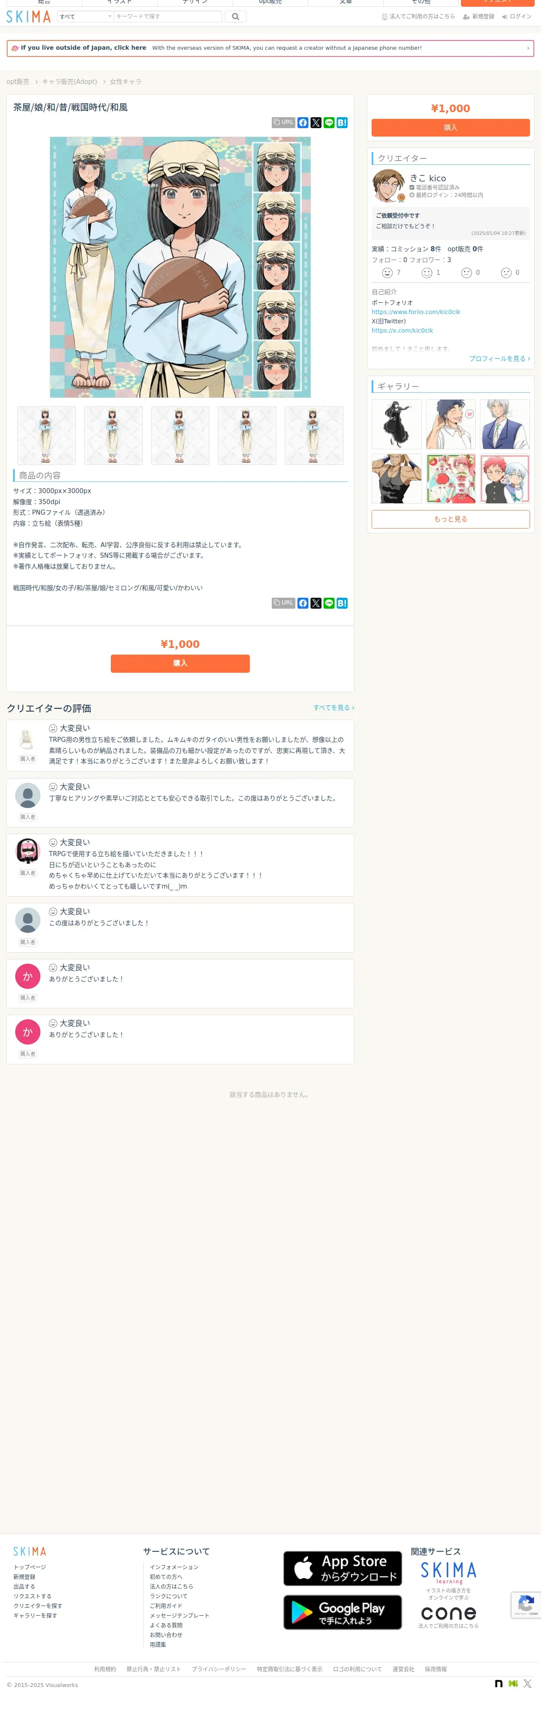
Task: Click footer トップページ link
Action: click(x=30, y=1567)
